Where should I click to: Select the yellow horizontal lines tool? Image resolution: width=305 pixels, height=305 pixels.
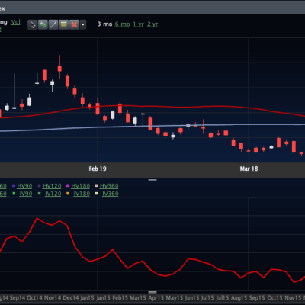coord(64,24)
